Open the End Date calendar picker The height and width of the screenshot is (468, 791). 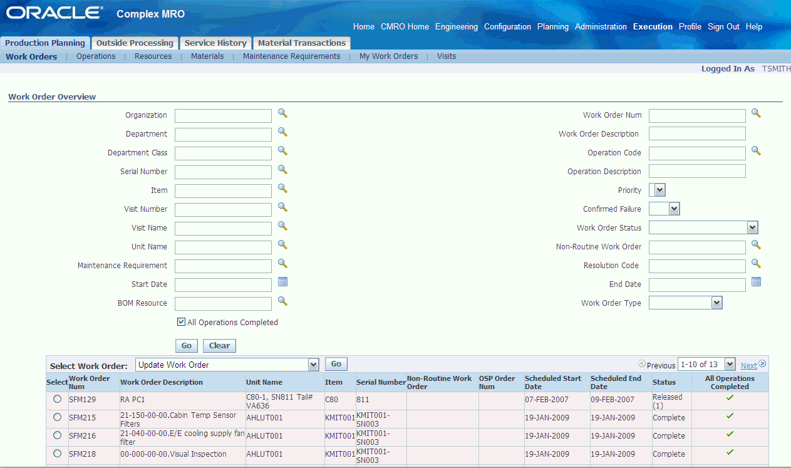pyautogui.click(x=757, y=283)
